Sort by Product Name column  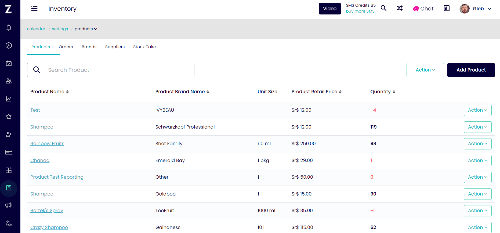pyautogui.click(x=49, y=92)
